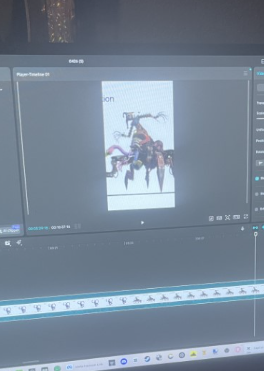Click the voiceover microphone icon above timeline

[242, 229]
